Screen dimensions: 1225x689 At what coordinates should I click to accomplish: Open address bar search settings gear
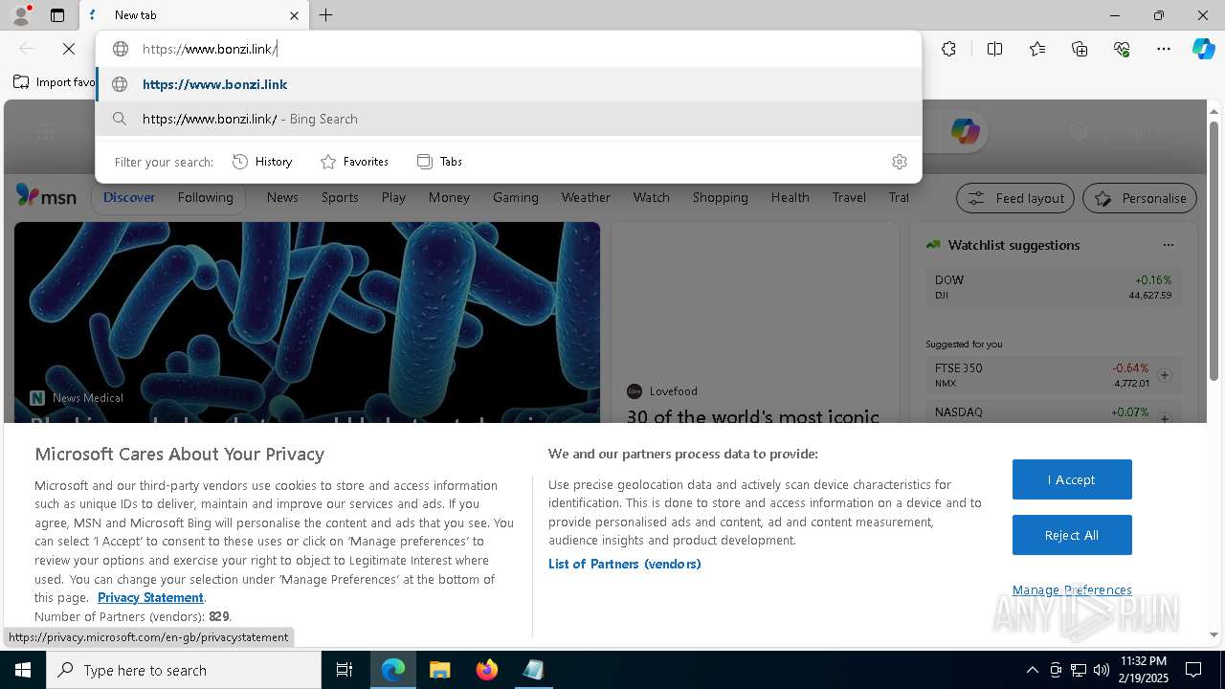click(x=900, y=162)
